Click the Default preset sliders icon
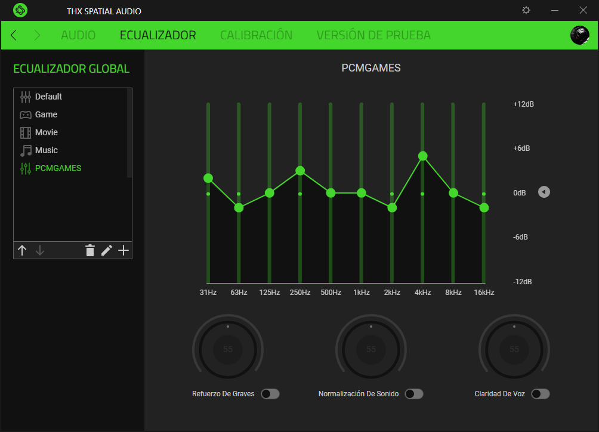Screen dimensions: 599x432 pos(26,97)
